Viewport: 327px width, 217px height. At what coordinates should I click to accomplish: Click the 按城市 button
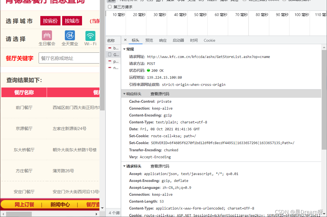tap(72, 21)
